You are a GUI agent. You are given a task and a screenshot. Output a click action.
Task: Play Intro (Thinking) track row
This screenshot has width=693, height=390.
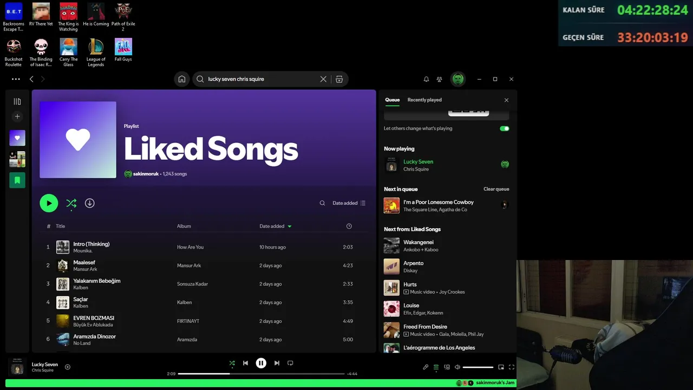pos(204,247)
